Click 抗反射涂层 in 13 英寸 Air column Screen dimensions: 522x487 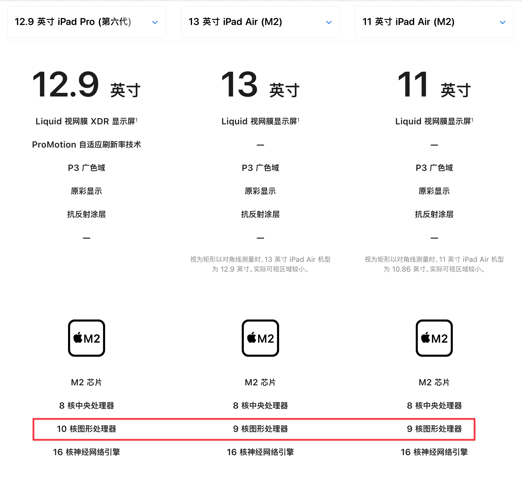[x=260, y=214]
